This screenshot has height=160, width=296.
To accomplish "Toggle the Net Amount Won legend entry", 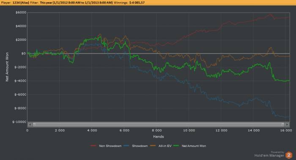I will click(x=189, y=146).
